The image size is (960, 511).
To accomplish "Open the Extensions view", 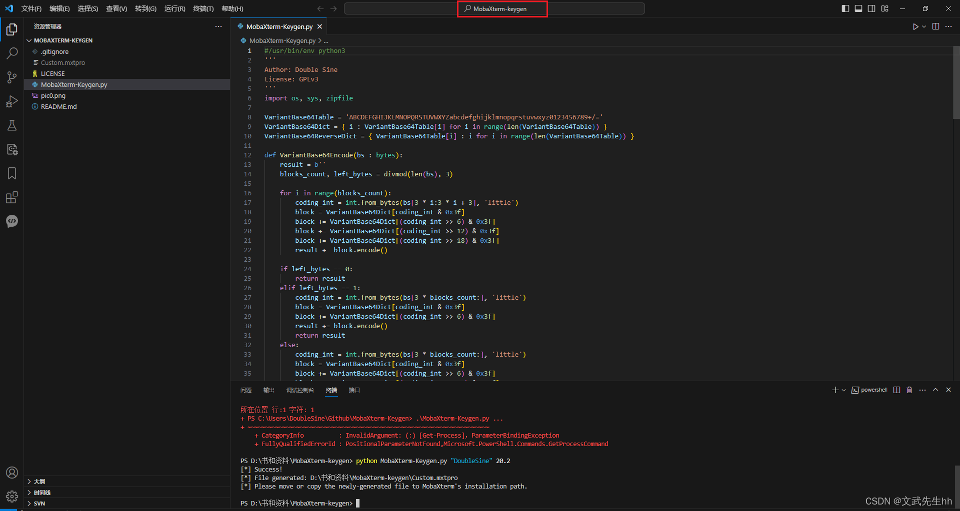I will [x=12, y=197].
